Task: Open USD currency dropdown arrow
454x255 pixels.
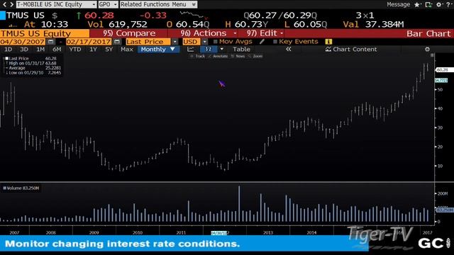Action: click(x=204, y=42)
